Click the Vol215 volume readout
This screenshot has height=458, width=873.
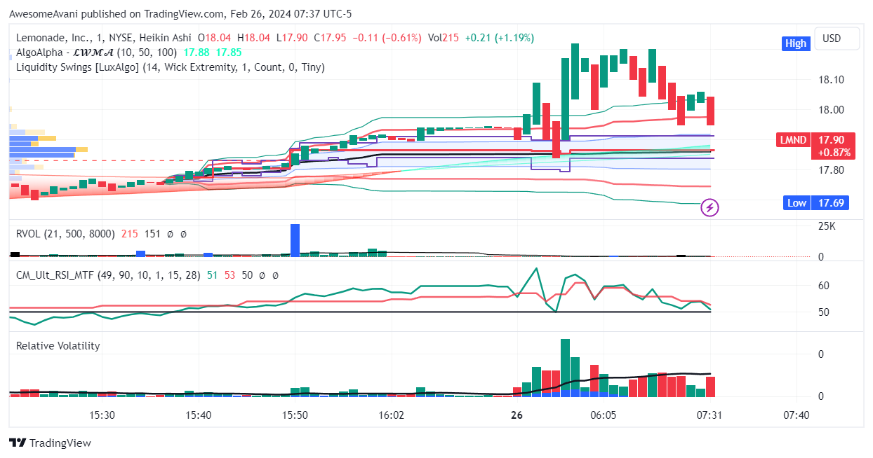[443, 38]
